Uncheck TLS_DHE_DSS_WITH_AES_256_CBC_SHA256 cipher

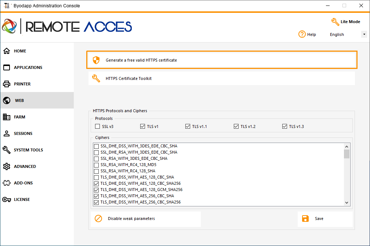96,202
